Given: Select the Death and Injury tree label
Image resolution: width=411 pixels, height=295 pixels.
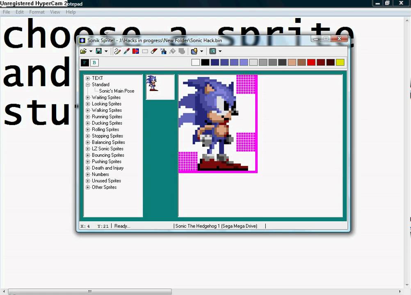Looking at the screenshot, I should click(x=107, y=168).
